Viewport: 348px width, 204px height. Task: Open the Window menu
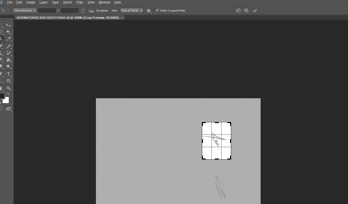pyautogui.click(x=104, y=2)
